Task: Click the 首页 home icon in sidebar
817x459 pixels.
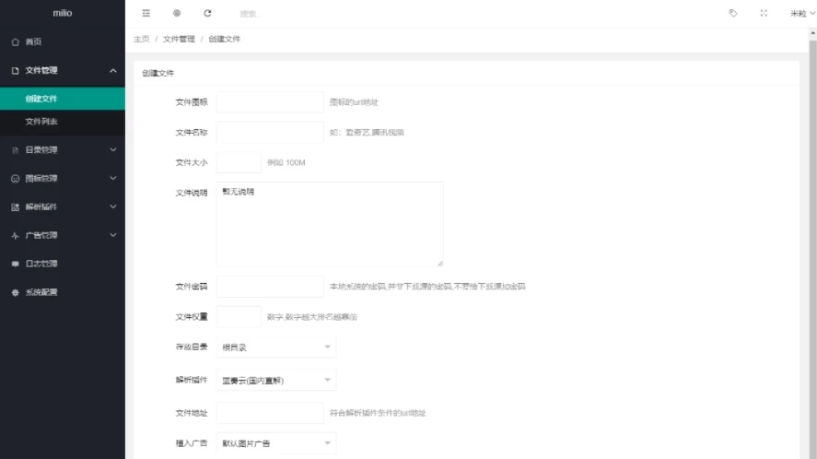Action: click(x=15, y=42)
